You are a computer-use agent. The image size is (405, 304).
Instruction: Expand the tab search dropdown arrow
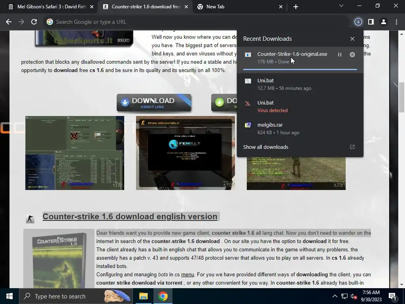[341, 6]
